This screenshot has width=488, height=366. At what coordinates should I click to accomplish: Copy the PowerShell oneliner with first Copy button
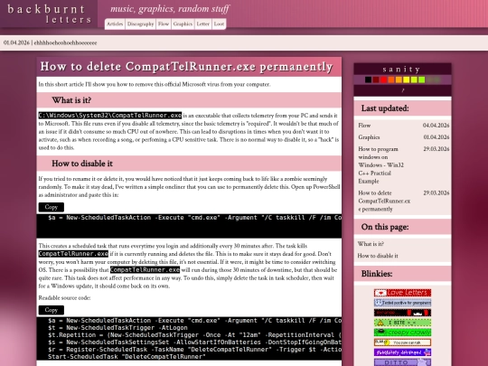pyautogui.click(x=52, y=207)
